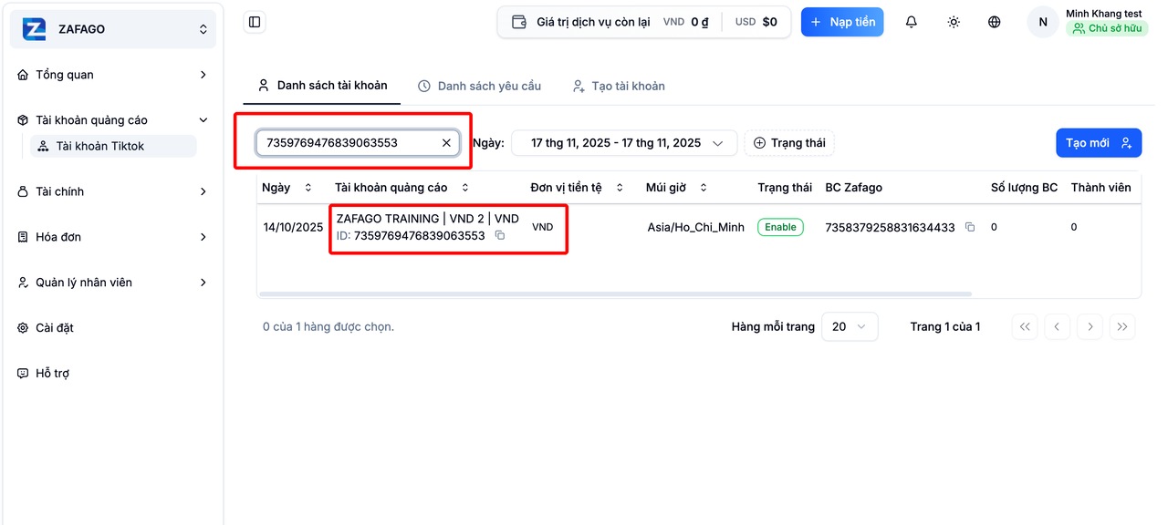1168x525 pixels.
Task: Go to previous page button
Action: click(1058, 326)
